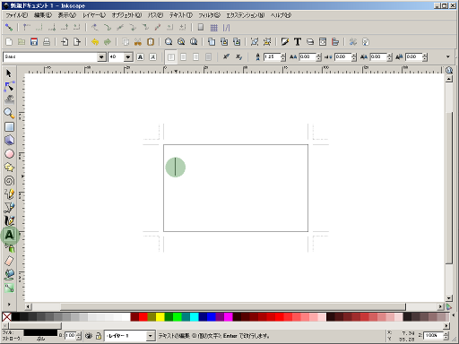Open the font size dropdown
The image size is (459, 344).
click(x=128, y=56)
